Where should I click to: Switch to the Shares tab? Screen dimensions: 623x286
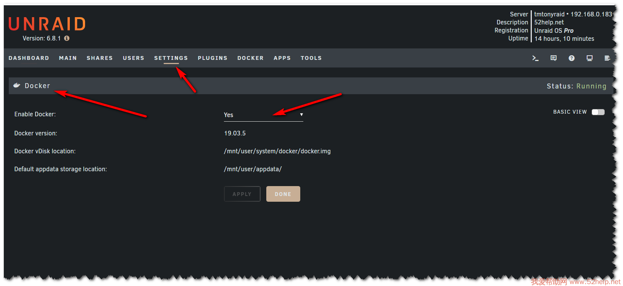[x=100, y=58]
